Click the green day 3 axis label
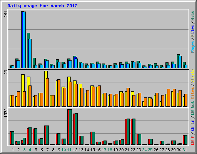 click(x=24, y=150)
